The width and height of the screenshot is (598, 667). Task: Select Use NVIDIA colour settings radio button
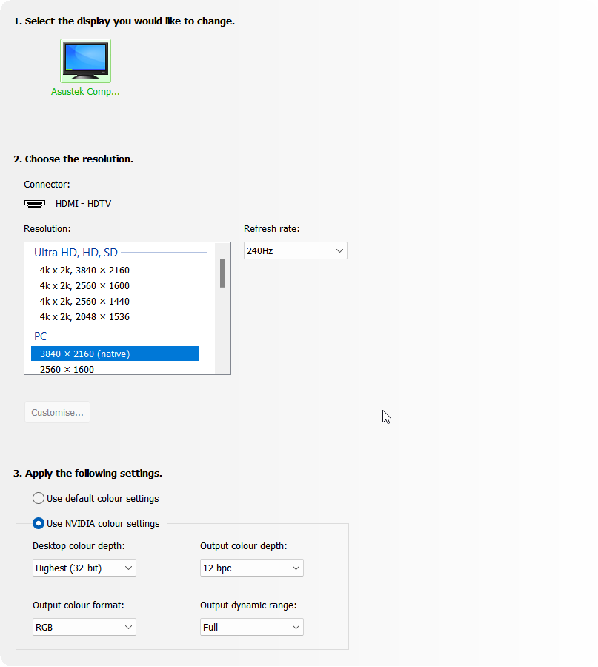(39, 523)
